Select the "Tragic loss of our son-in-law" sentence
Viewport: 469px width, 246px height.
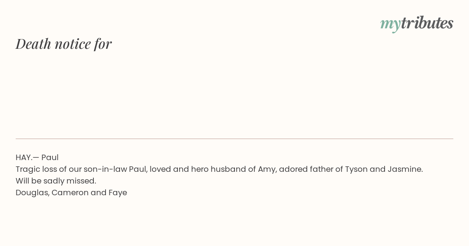tap(219, 169)
